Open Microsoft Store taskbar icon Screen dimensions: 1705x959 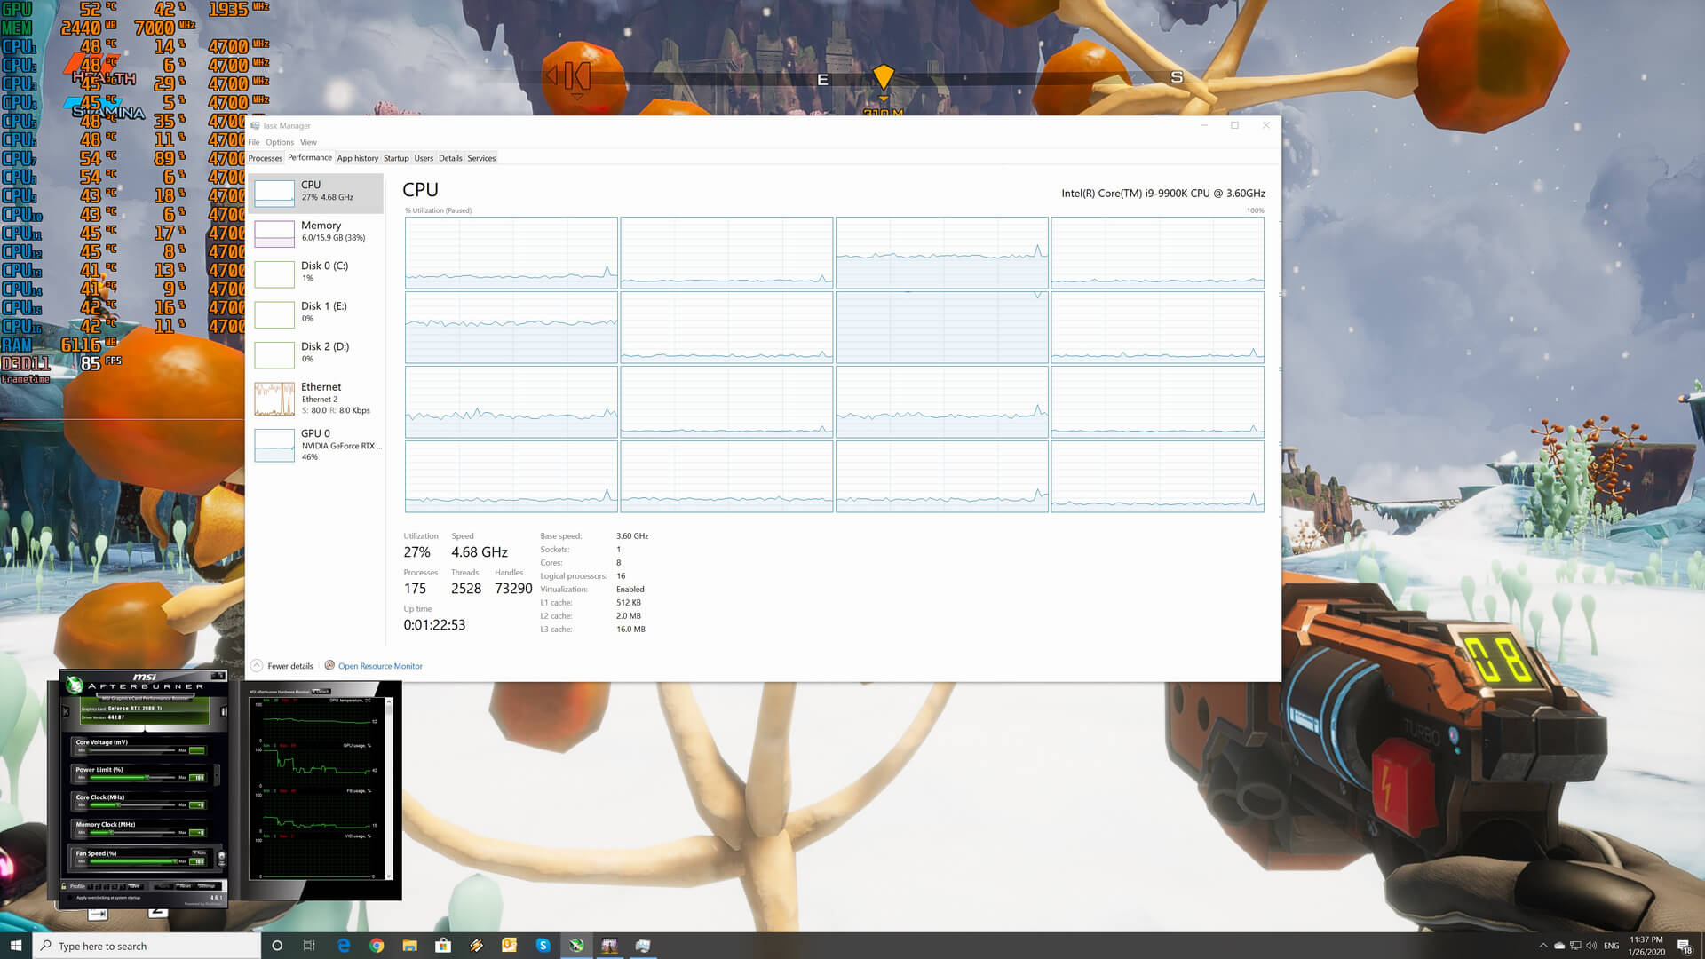[442, 946]
